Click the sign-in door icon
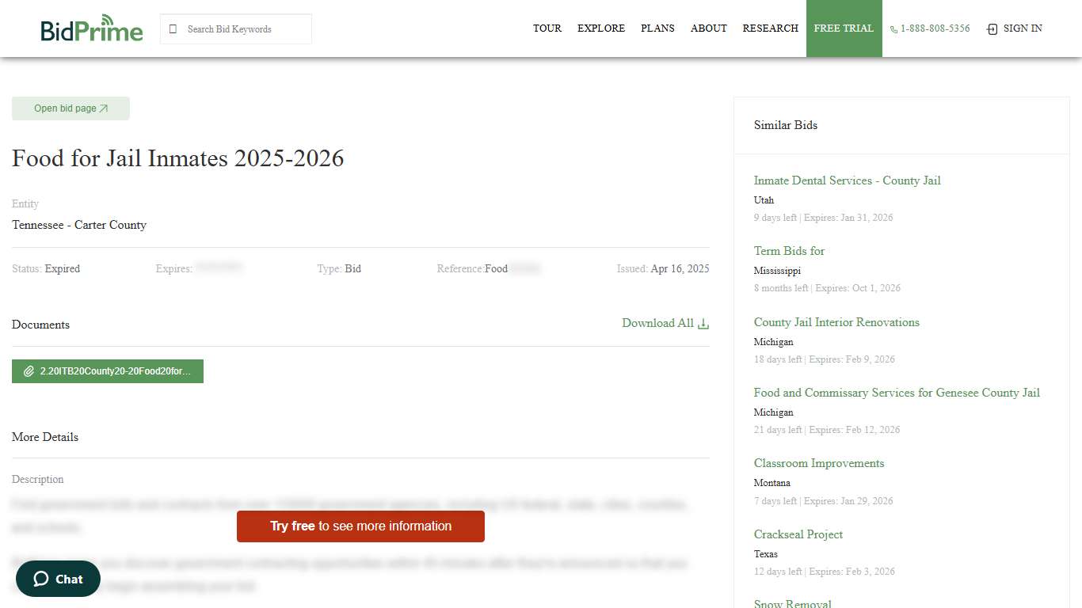 click(x=992, y=29)
